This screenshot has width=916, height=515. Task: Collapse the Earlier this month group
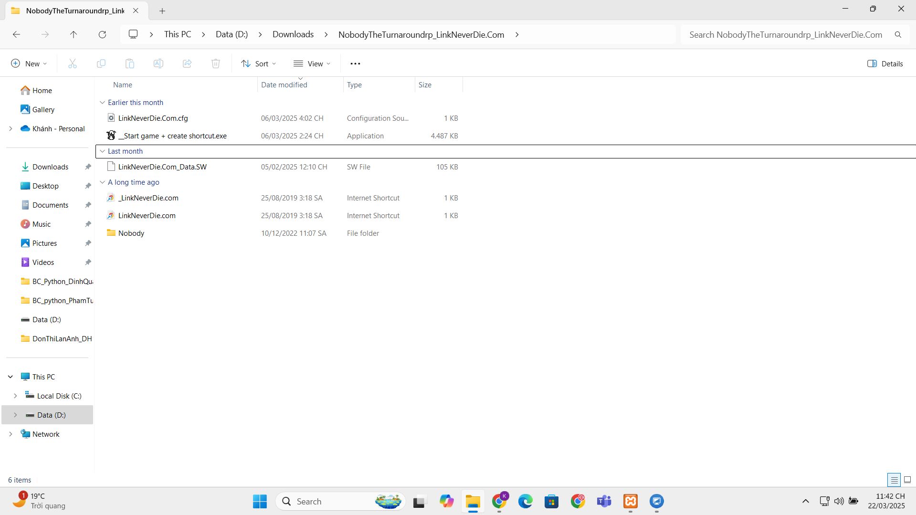[102, 103]
